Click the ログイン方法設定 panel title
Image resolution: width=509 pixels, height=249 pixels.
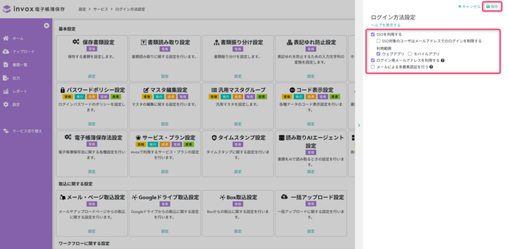393,18
